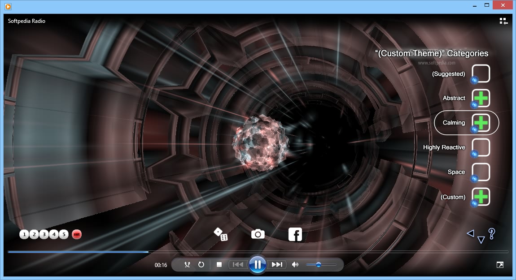The image size is (516, 280).
Task: Select the (Suggested) label
Action: [449, 74]
